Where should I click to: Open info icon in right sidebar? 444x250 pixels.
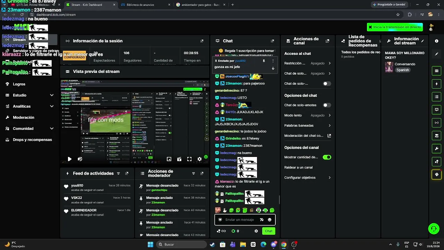click(436, 41)
